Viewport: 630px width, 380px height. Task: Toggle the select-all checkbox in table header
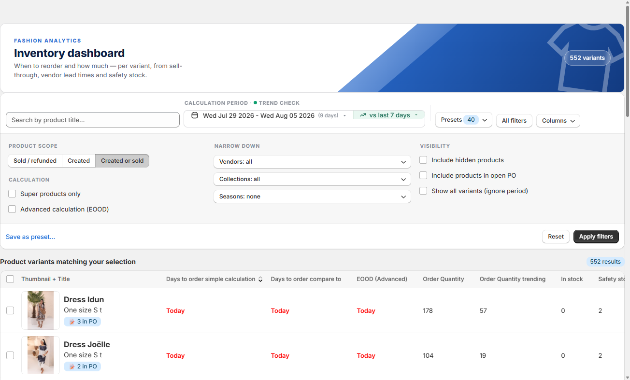(x=10, y=279)
